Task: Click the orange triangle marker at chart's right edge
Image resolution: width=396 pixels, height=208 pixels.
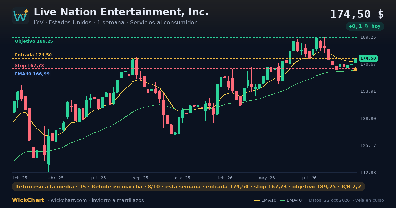Action: [x=355, y=69]
